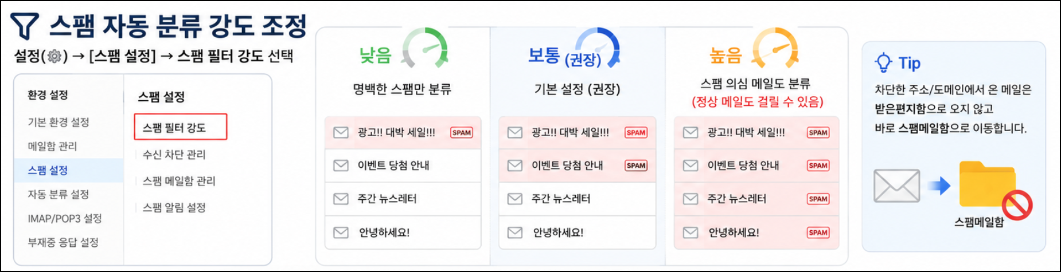Viewport: 1061px width, 272px height.
Task: Click the gear icon next to 설정
Action: point(54,56)
